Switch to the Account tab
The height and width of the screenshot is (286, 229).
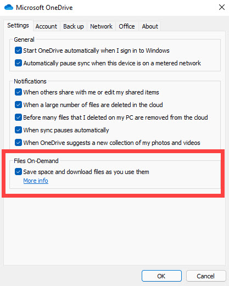[x=46, y=26]
